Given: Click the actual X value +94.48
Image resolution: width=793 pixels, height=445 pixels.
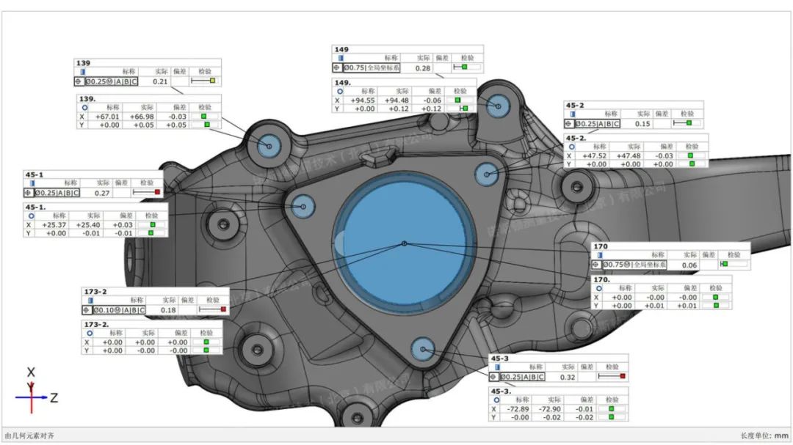Looking at the screenshot, I should pos(396,100).
